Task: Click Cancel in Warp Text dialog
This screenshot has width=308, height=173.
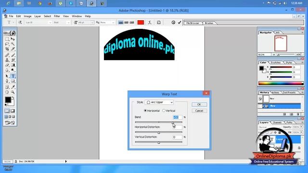Action: 199,111
